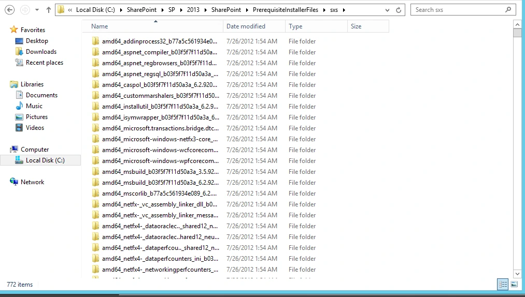Image resolution: width=525 pixels, height=297 pixels.
Task: Select amd64_mscorlib_b77a5c561934e089 folder name
Action: pos(160,194)
